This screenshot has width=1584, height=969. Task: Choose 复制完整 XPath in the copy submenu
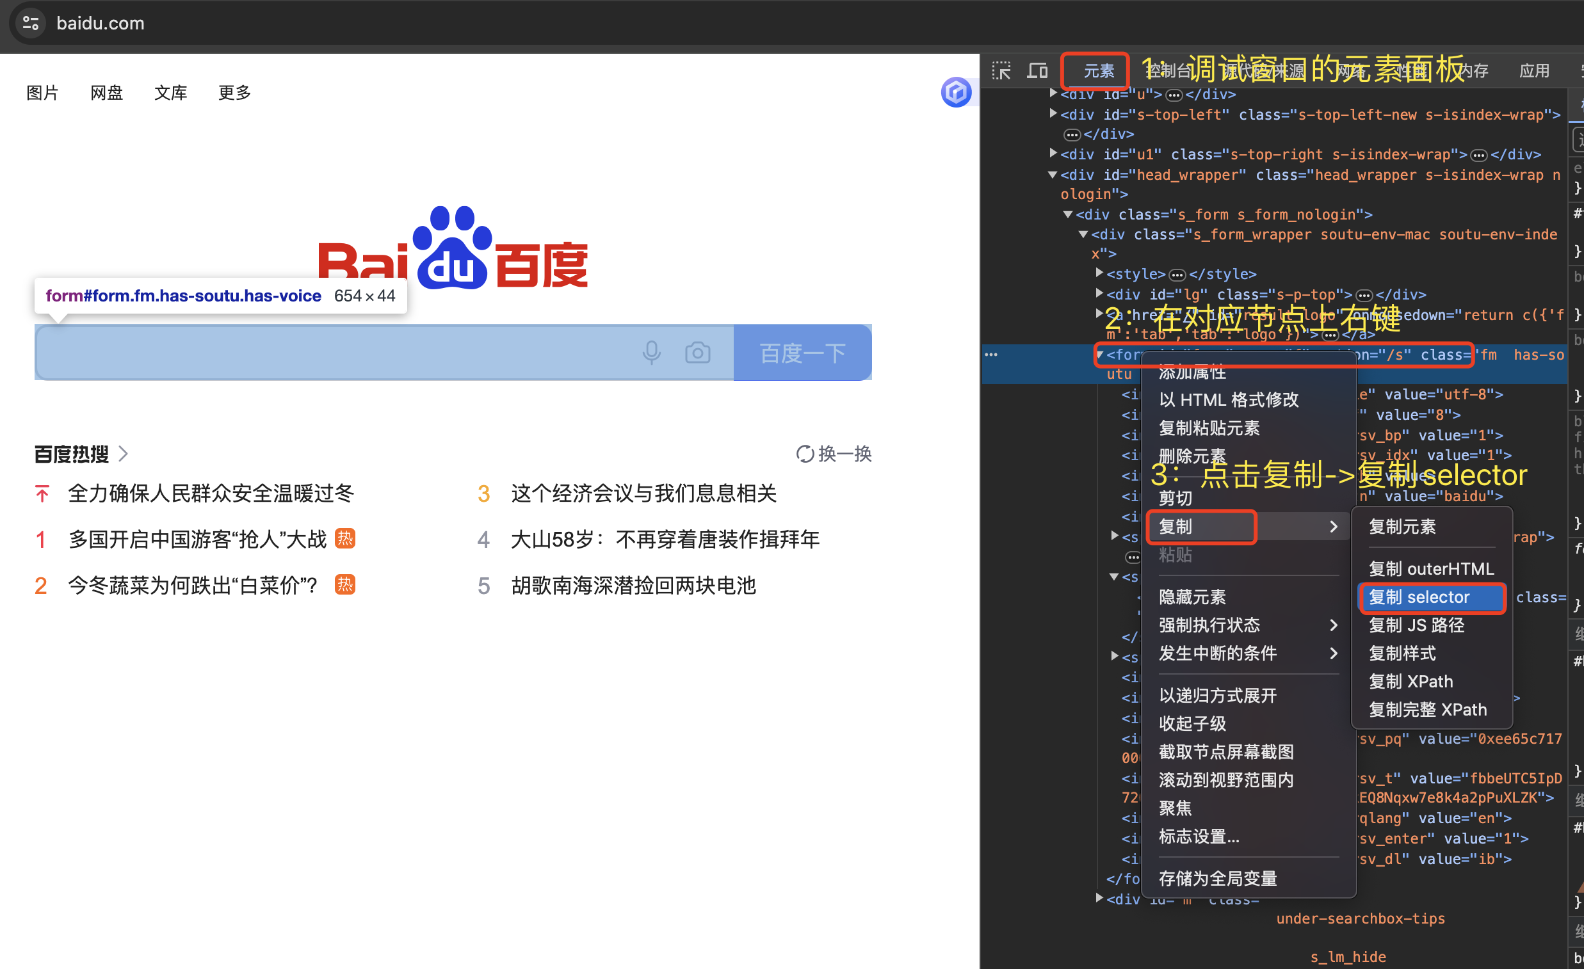[1432, 710]
